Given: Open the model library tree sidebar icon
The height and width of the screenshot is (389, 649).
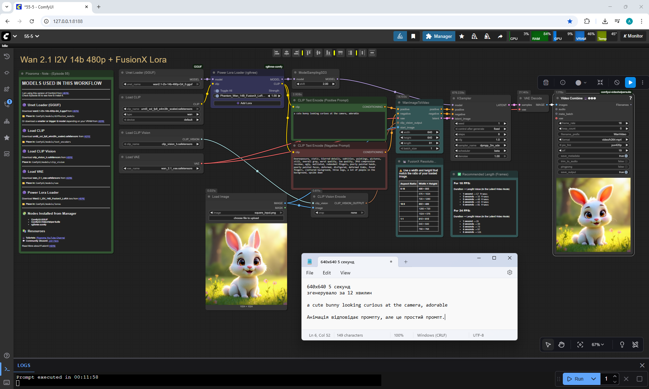Looking at the screenshot, I should point(7,121).
